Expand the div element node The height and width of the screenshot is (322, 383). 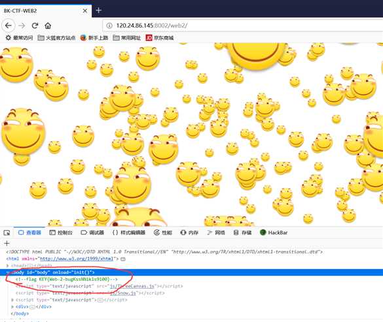pyautogui.click(x=12, y=306)
